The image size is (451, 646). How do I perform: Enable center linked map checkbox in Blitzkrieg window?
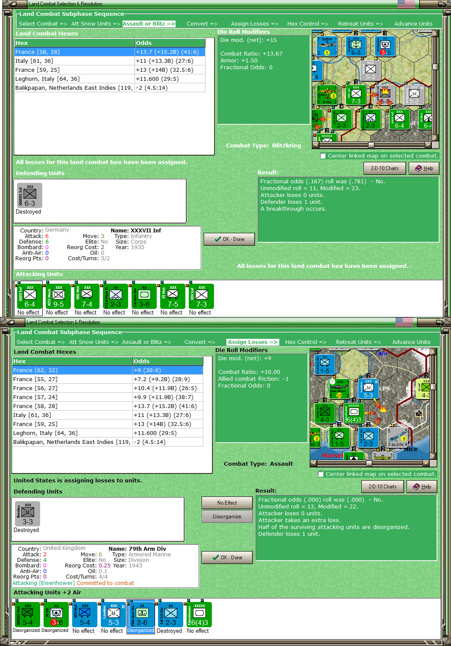[x=323, y=156]
